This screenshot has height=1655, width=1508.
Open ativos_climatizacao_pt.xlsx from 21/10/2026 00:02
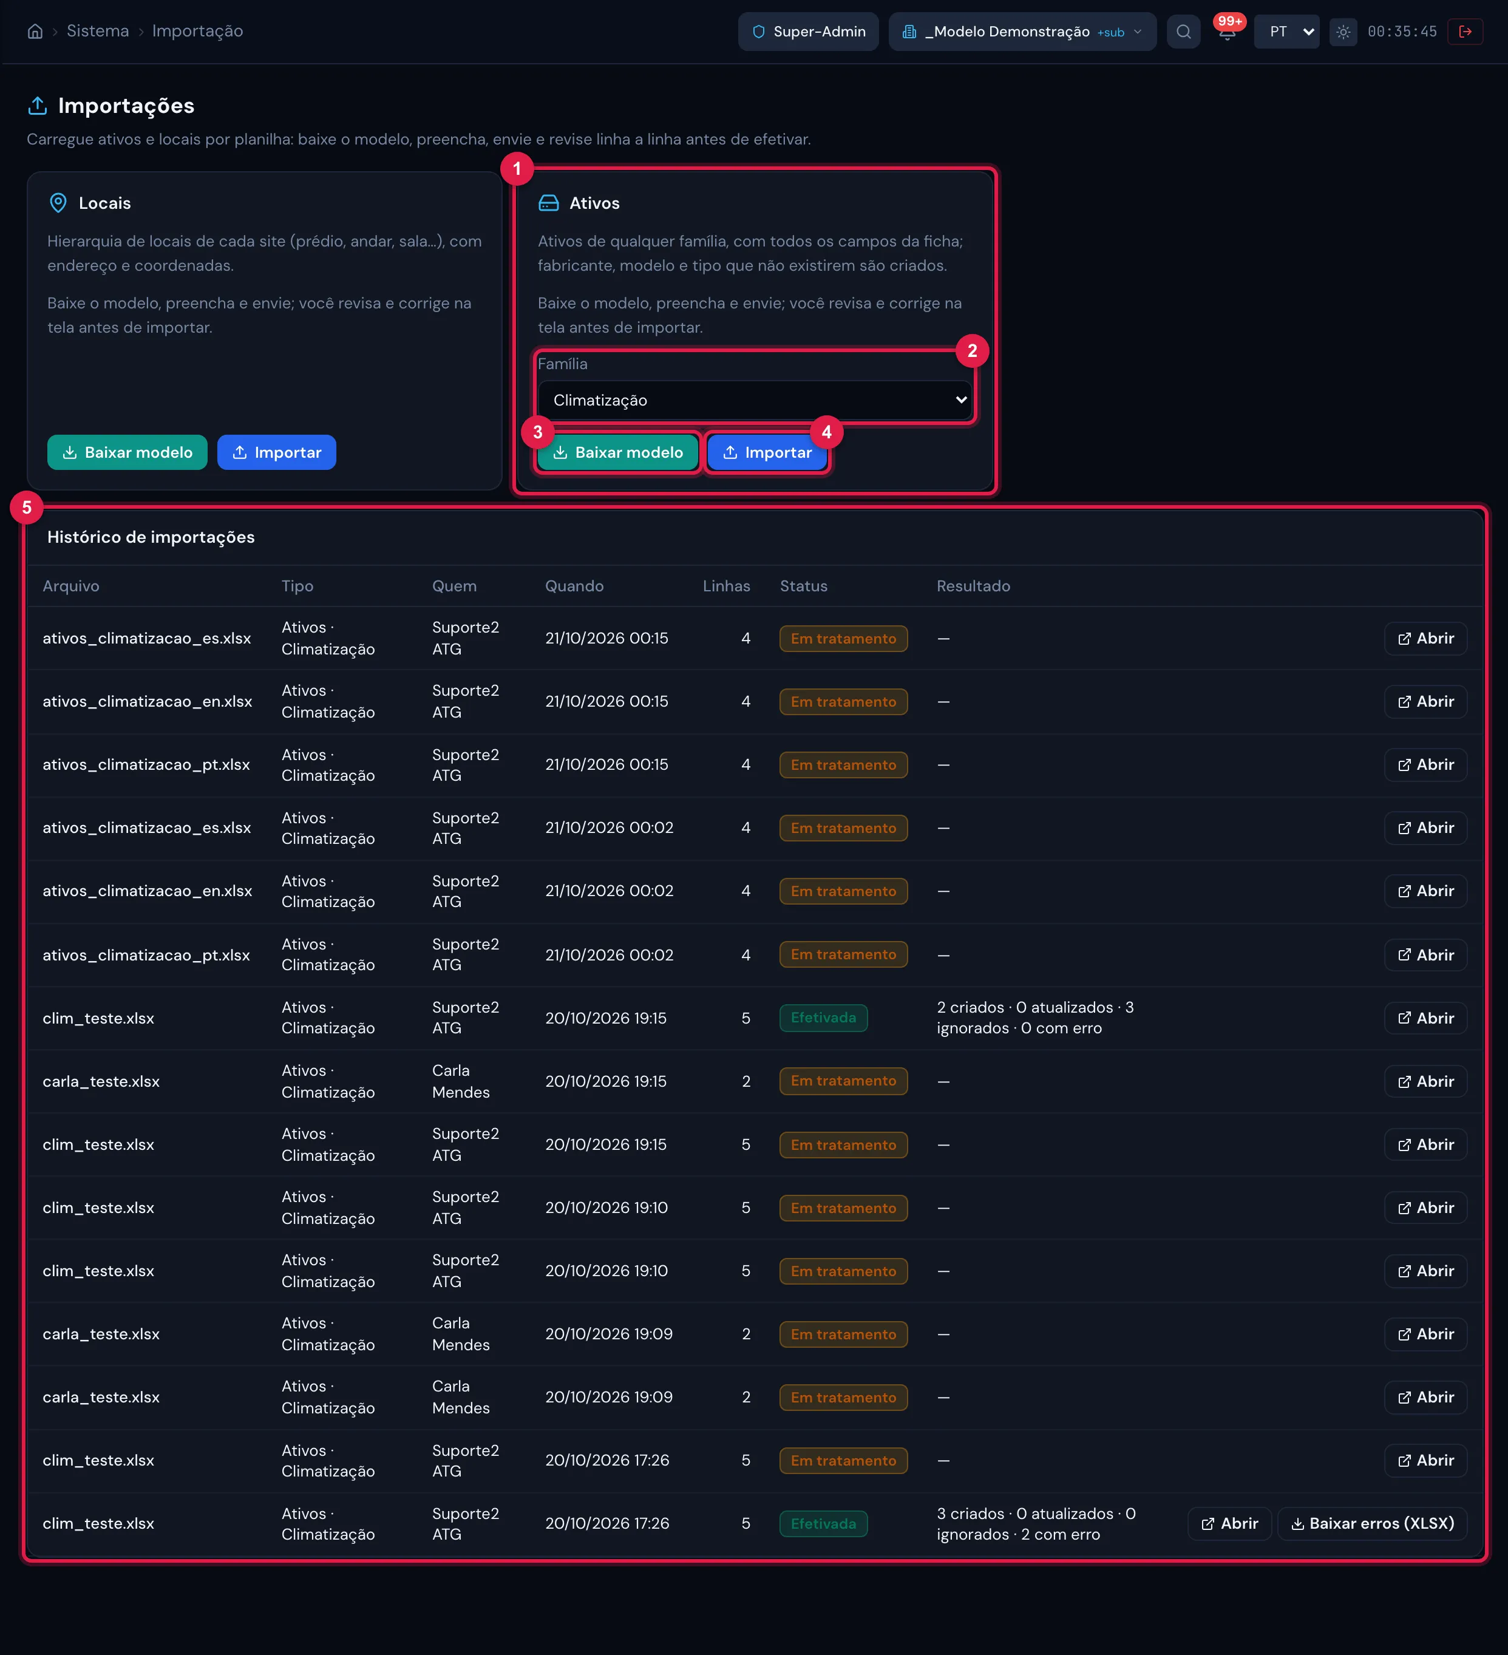pos(1425,955)
